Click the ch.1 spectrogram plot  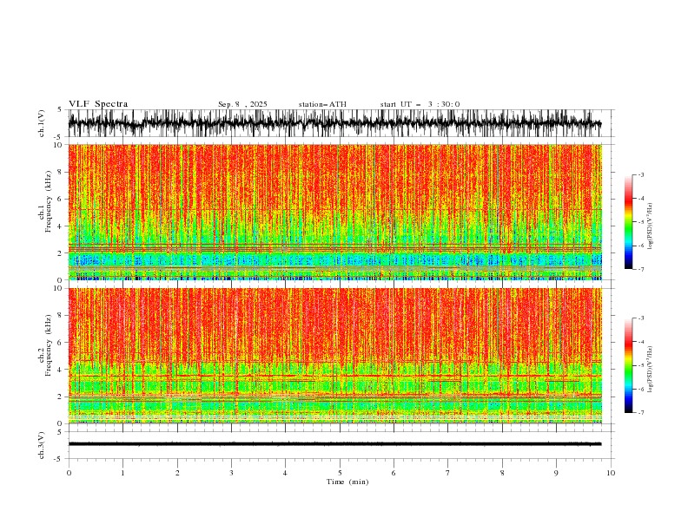[x=335, y=212]
